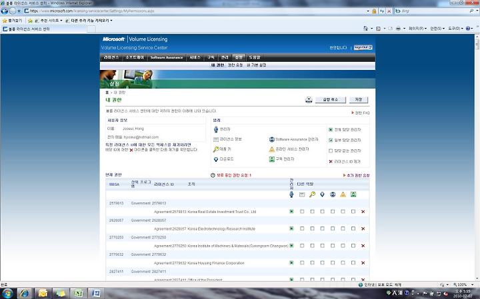Open the 라이선스 navigation tab
480x299 pixels.
coord(111,57)
